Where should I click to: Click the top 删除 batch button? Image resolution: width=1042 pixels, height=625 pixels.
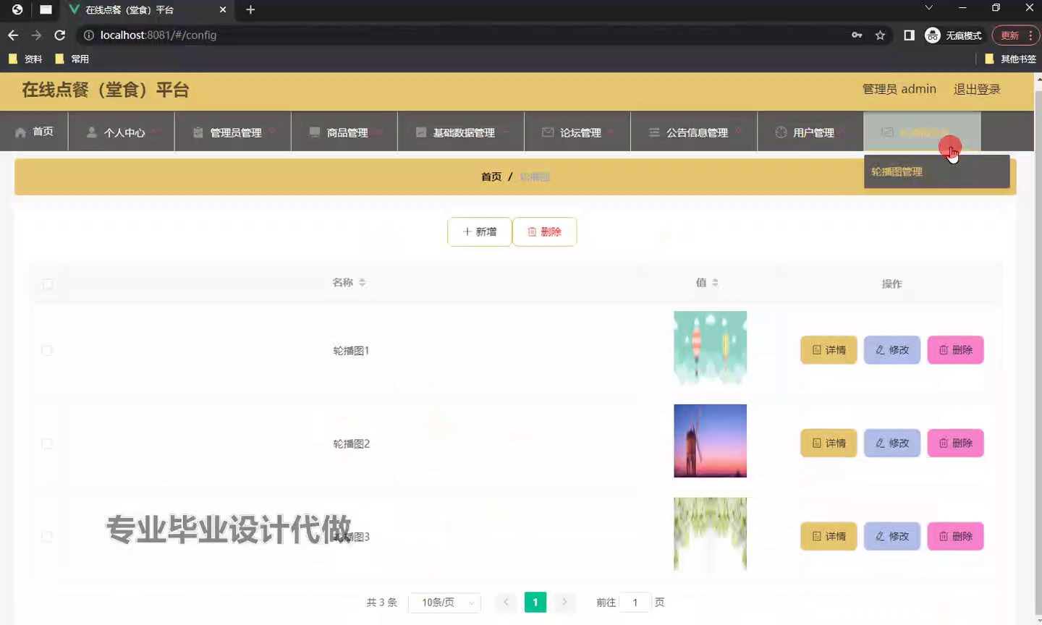544,231
